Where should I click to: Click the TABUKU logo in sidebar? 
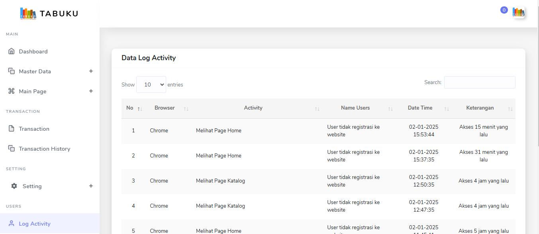click(x=49, y=14)
